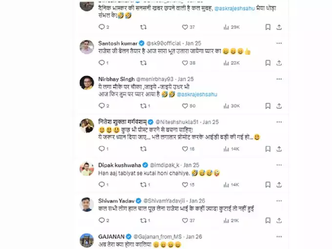Viewport: 332px width, 249px height.
Task: Share Dipak kushwaha's tweet
Action: click(x=280, y=185)
